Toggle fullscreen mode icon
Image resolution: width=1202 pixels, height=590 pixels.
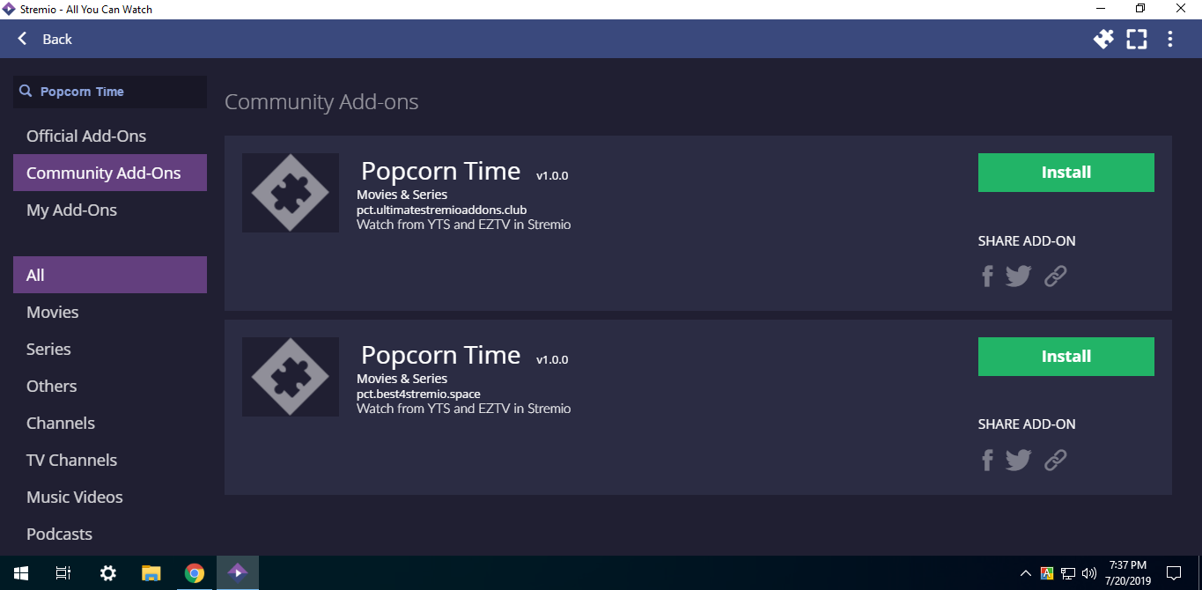point(1137,39)
